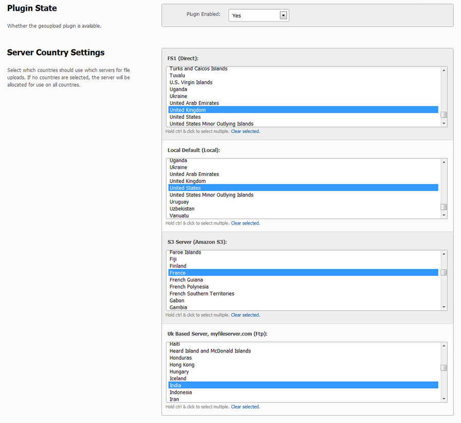The height and width of the screenshot is (423, 461).
Task: Click the Local Default list scroll down arrow
Action: 444,215
